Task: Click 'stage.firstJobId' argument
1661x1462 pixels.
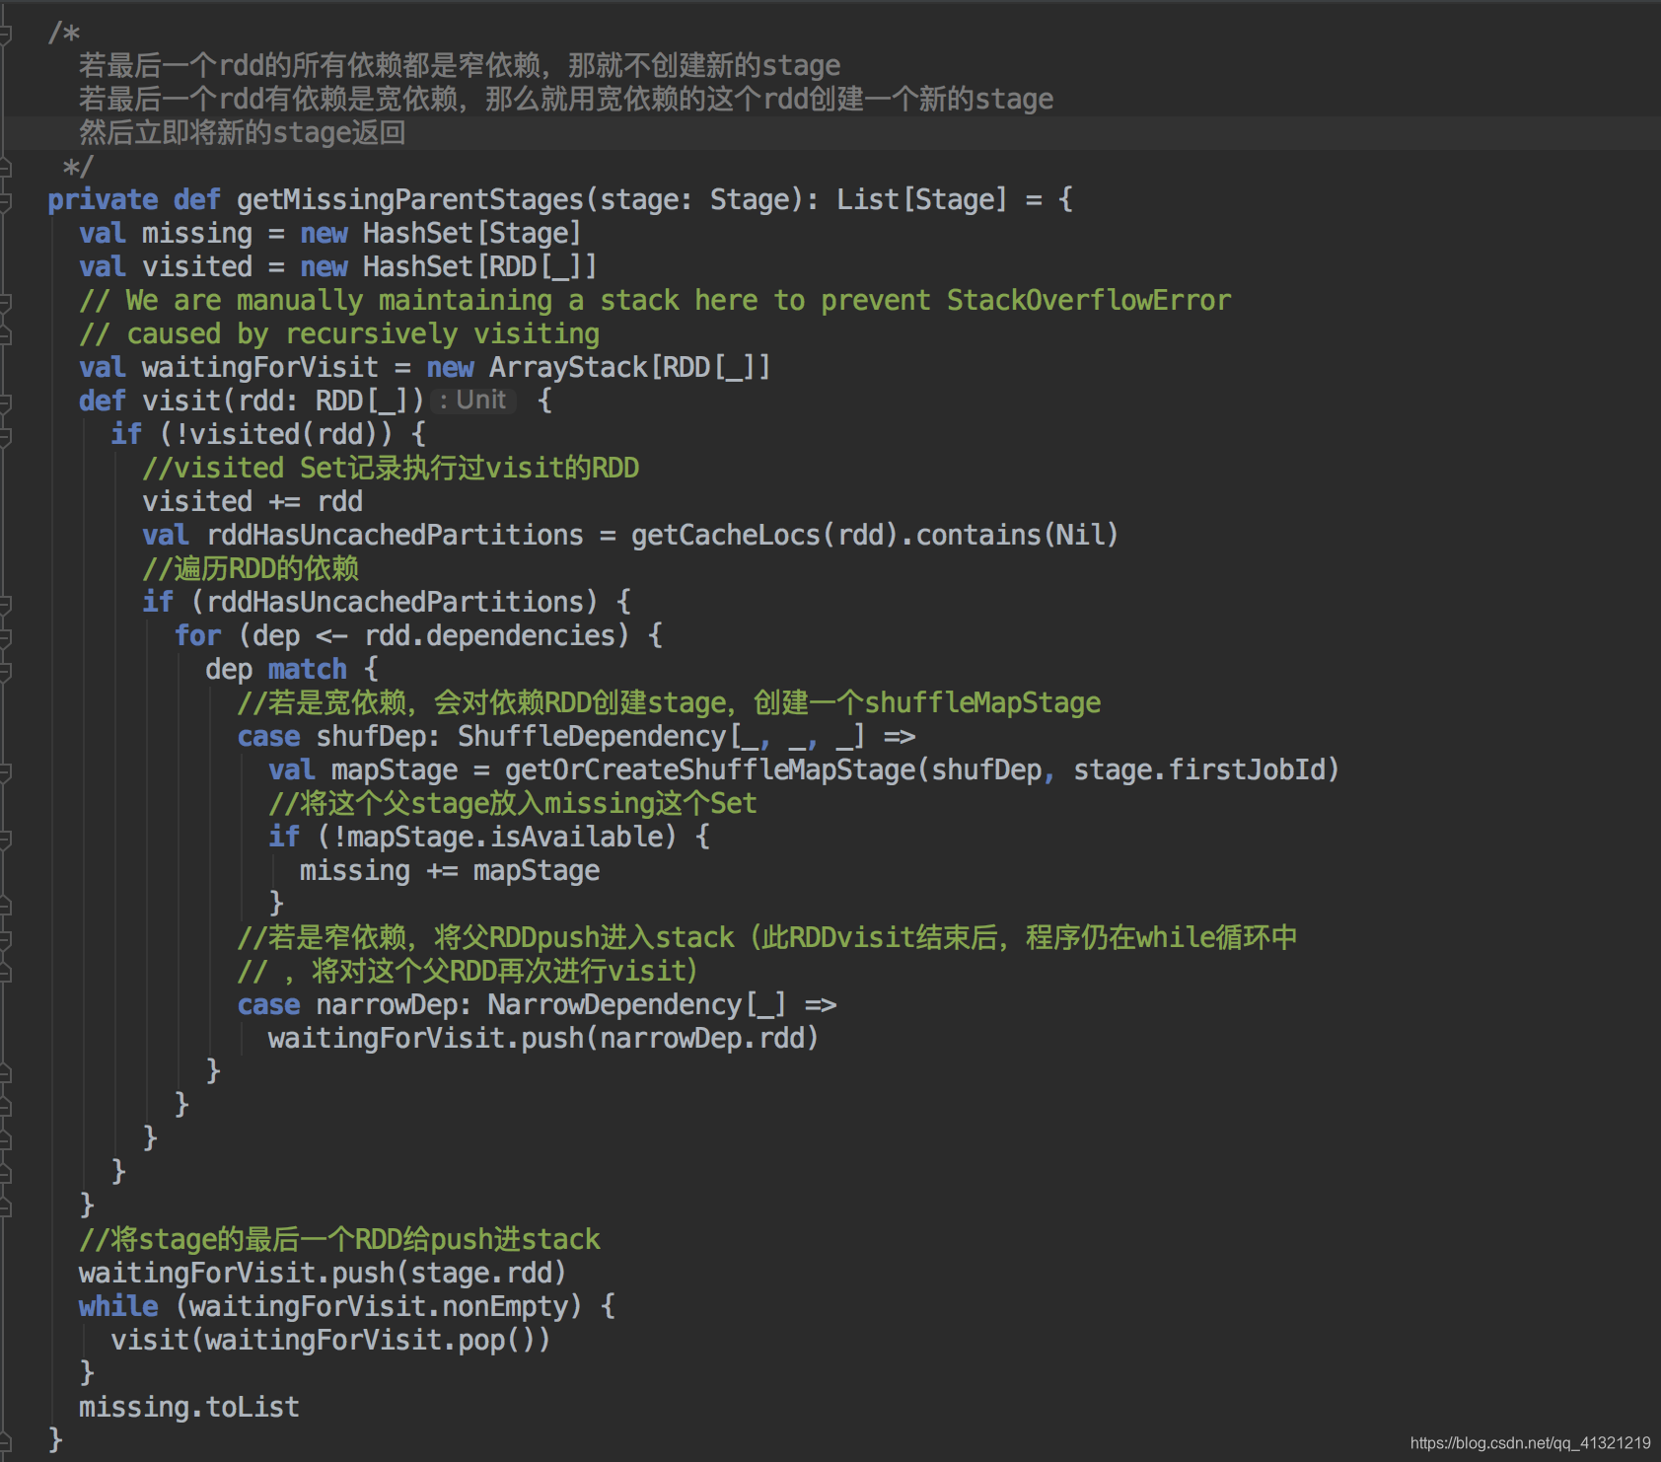Action: point(1199,770)
